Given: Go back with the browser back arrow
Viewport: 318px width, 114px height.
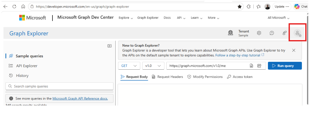Looking at the screenshot, I should click(5, 6).
